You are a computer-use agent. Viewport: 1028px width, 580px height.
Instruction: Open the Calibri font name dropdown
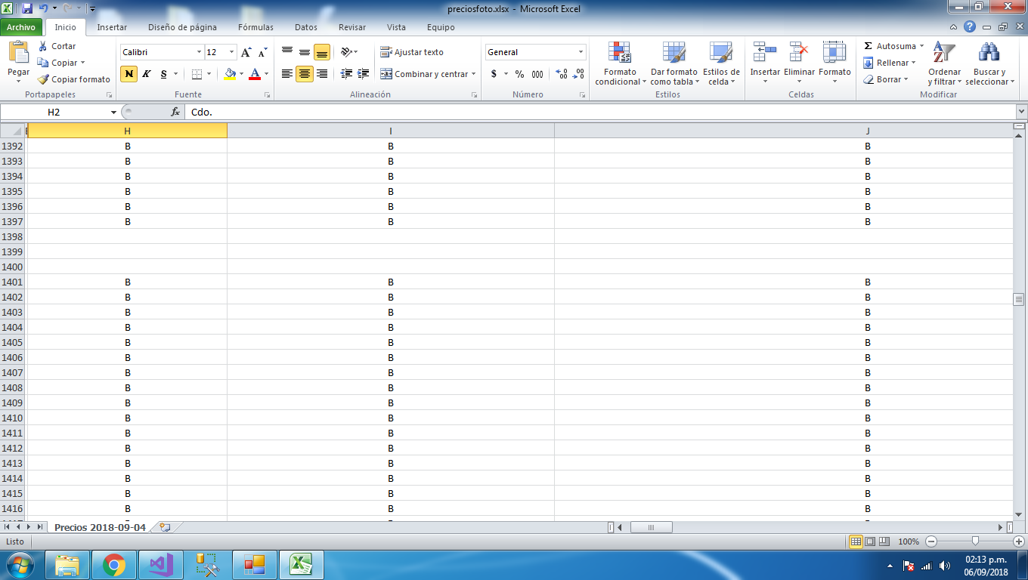(x=200, y=52)
